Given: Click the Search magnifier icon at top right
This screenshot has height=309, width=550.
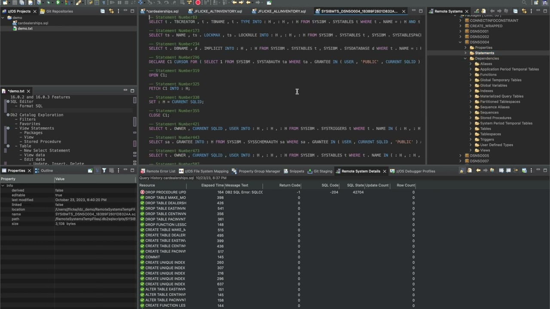Looking at the screenshot, I should tap(524, 3).
